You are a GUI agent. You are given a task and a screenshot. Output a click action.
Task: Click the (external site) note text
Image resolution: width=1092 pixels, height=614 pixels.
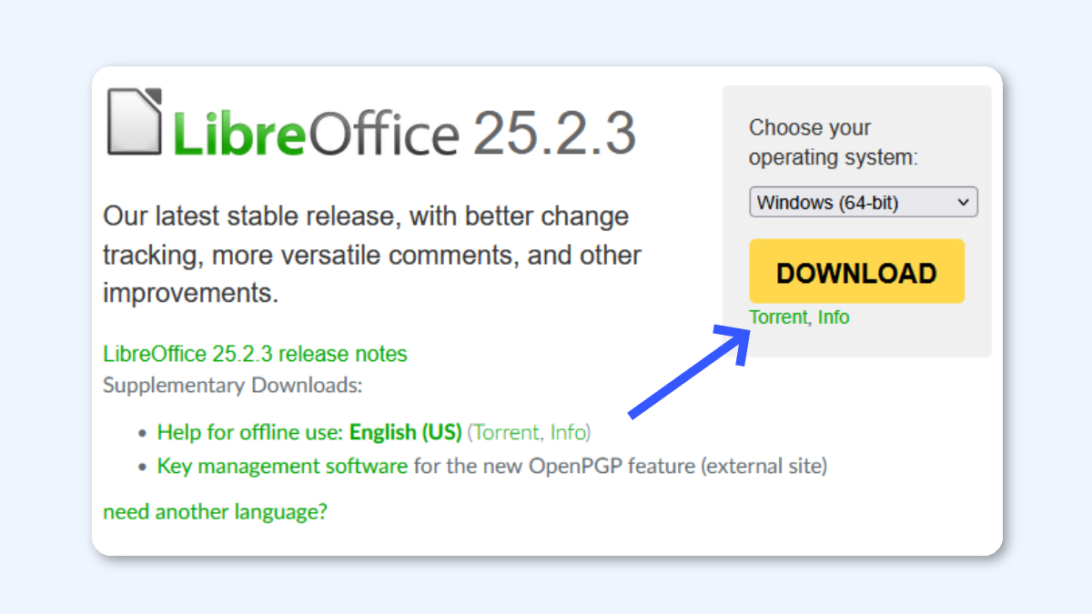[x=763, y=466]
